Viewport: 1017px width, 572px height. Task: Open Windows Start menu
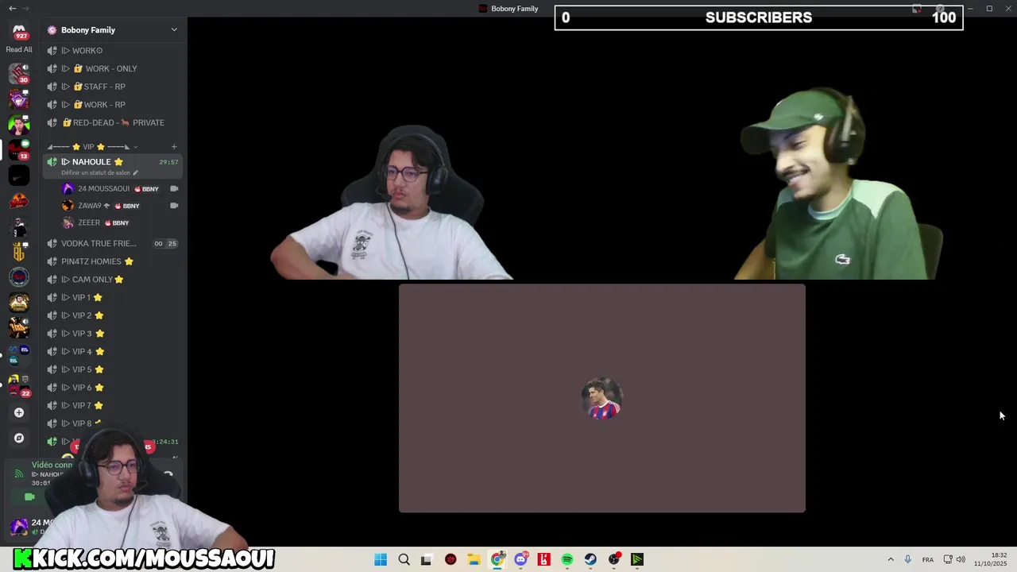pyautogui.click(x=381, y=559)
